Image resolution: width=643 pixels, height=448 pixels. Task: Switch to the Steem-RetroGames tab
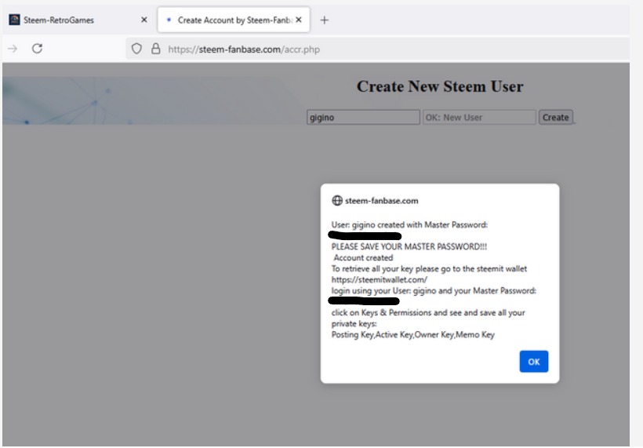(78, 20)
